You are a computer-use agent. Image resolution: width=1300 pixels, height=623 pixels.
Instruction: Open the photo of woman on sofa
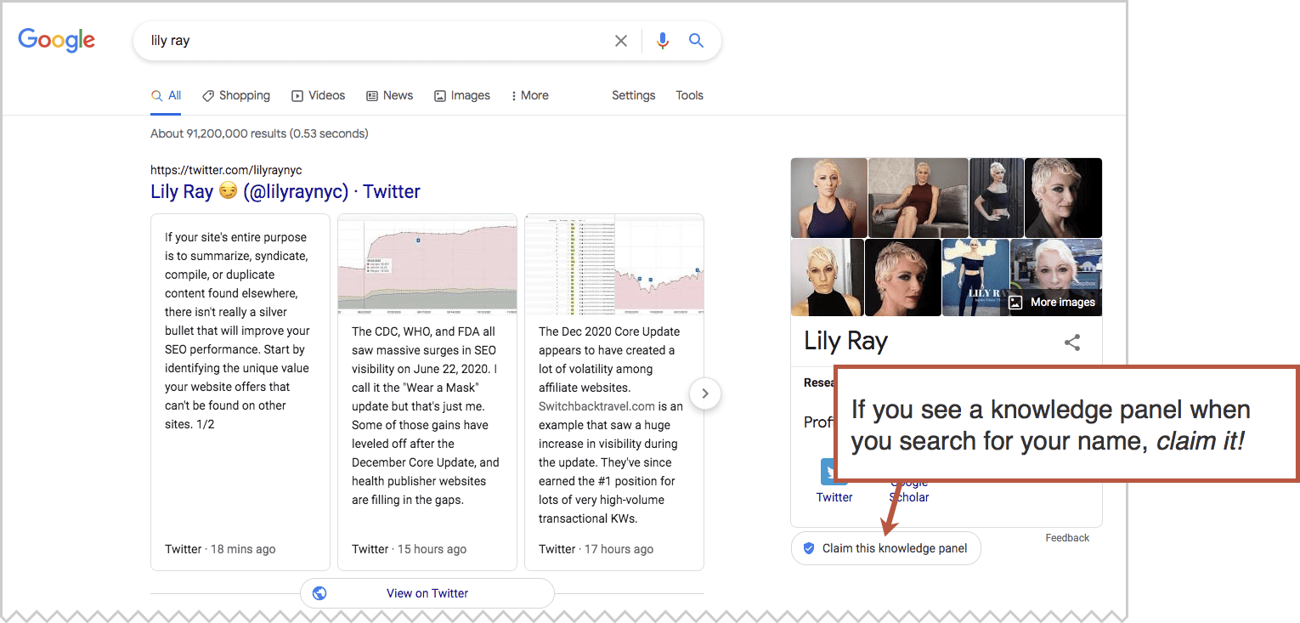(x=918, y=197)
